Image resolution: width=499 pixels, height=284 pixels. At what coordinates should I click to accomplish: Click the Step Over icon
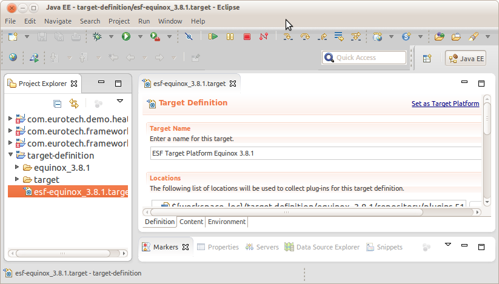click(305, 37)
